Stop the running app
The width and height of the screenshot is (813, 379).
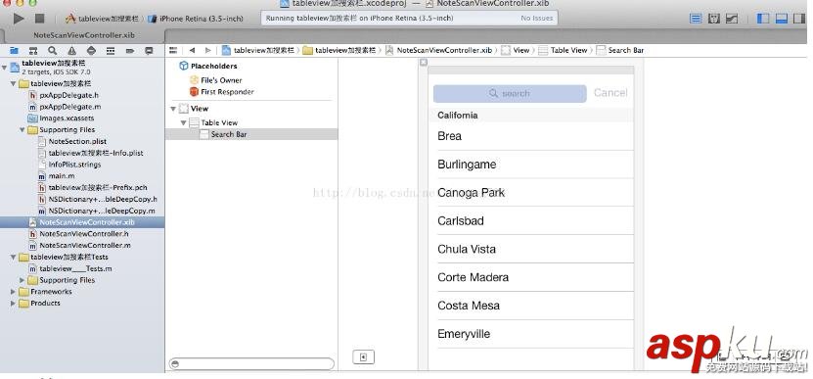click(39, 19)
